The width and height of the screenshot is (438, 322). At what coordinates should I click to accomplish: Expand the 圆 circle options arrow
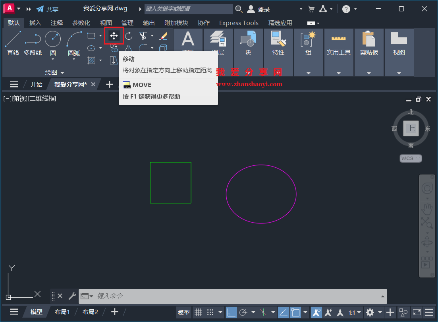coord(53,59)
